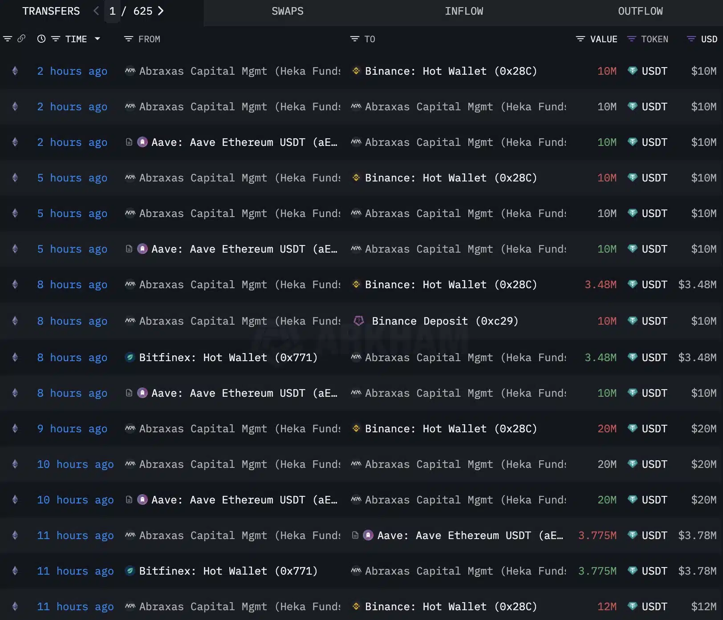The image size is (723, 620).
Task: Open first Bitfinex: Hot Wallet (0x771) link
Action: pos(228,358)
